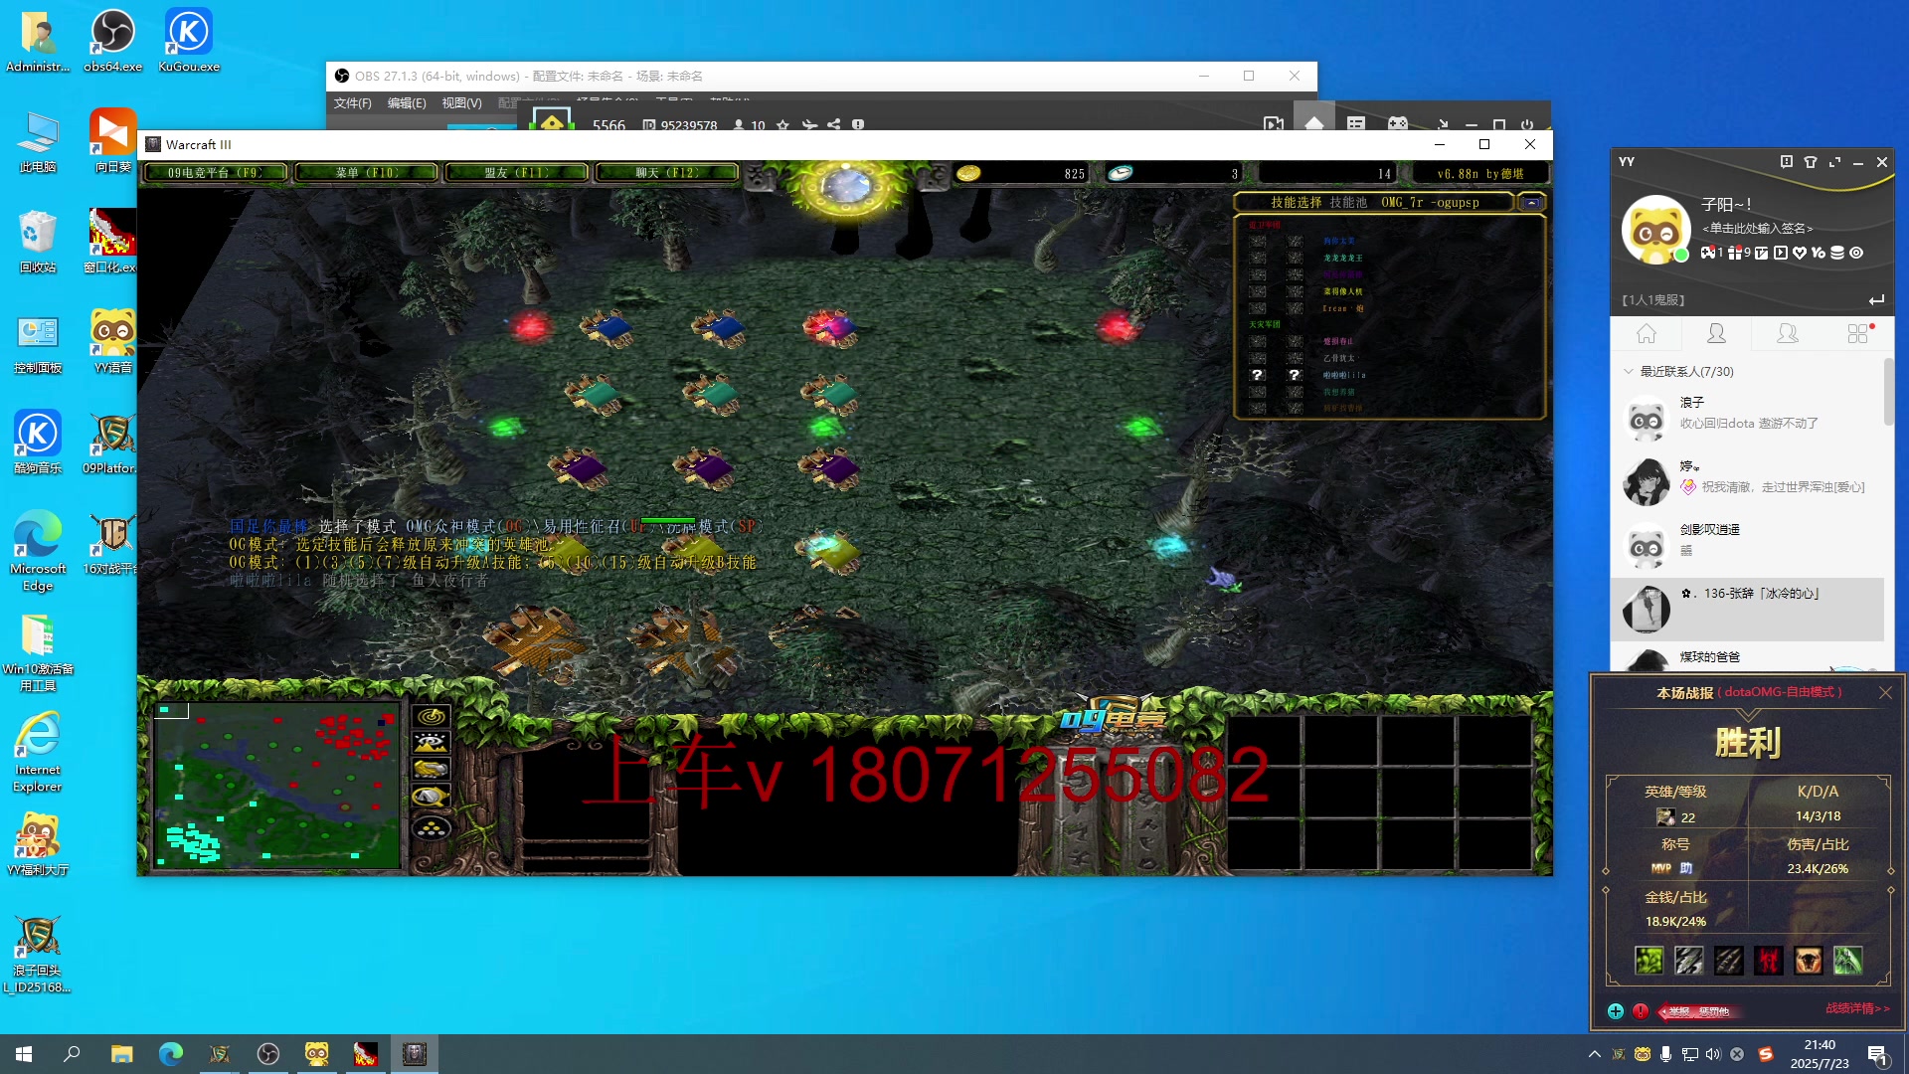Screen dimensions: 1909x1074
Task: Click the gold coin resource icon
Action: pyautogui.click(x=968, y=173)
